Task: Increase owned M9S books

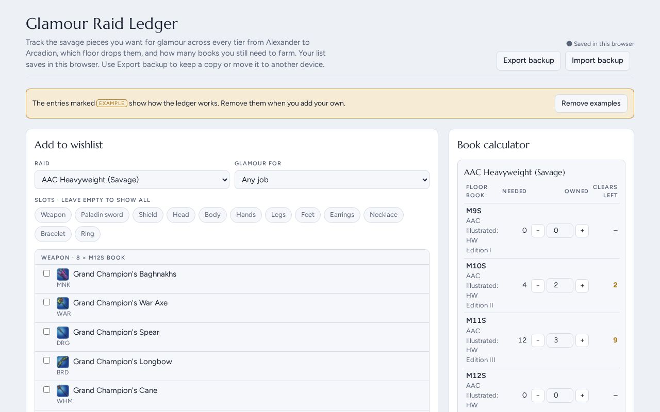Action: pos(582,231)
